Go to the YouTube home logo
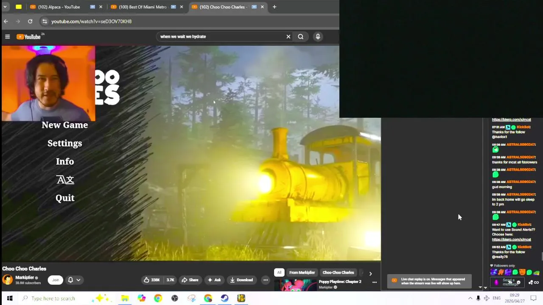This screenshot has height=305, width=543. 29,37
